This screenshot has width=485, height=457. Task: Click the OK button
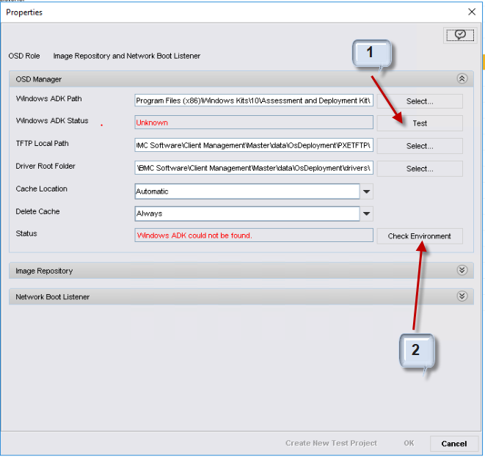point(409,443)
